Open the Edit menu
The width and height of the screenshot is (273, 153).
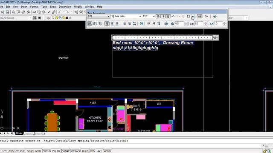[8, 7]
